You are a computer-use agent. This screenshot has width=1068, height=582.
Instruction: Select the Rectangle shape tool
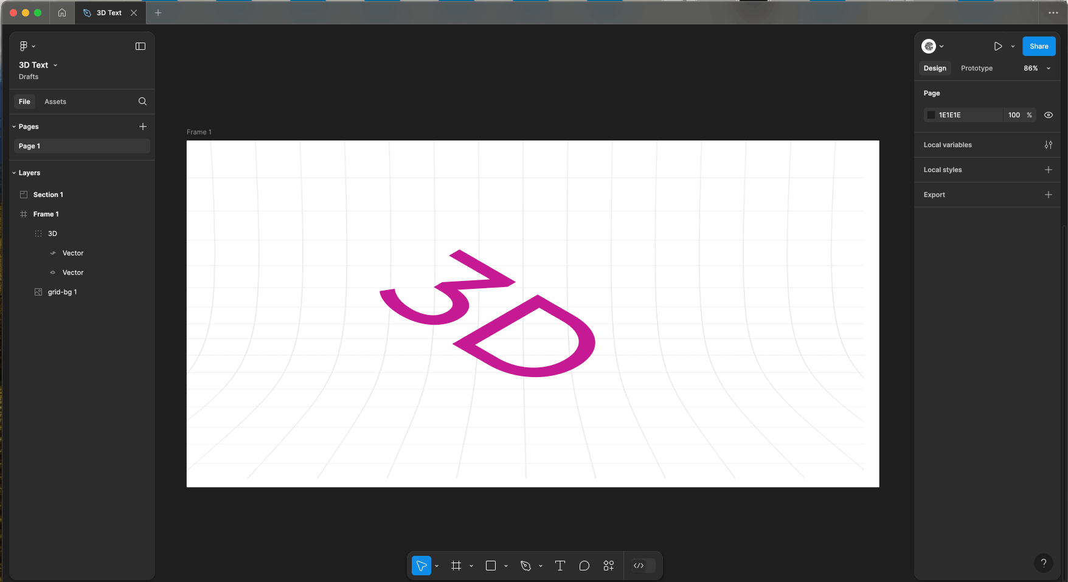pyautogui.click(x=491, y=566)
